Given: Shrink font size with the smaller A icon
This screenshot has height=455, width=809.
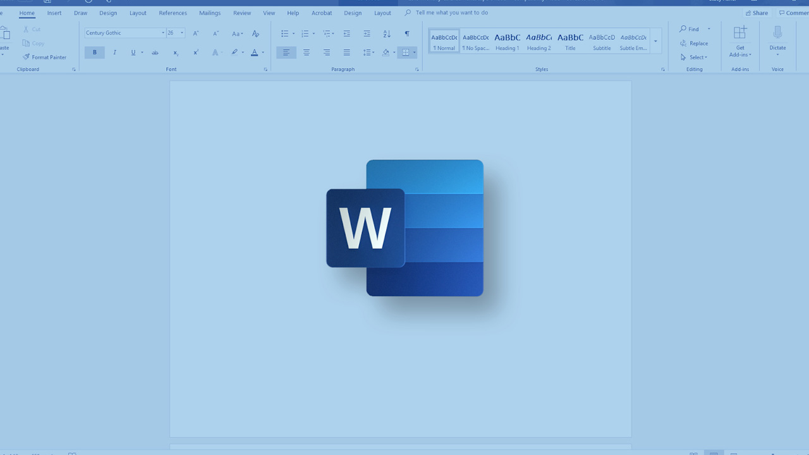Looking at the screenshot, I should pos(216,33).
